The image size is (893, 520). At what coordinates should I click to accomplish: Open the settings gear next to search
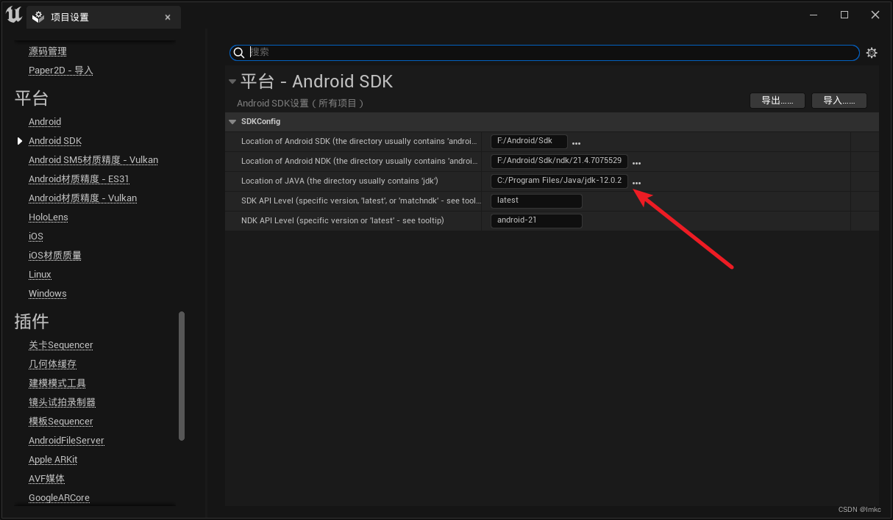(x=872, y=53)
